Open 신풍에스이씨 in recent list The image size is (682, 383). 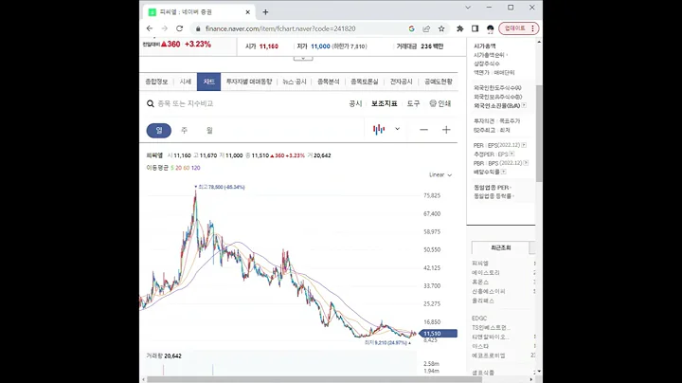489,291
